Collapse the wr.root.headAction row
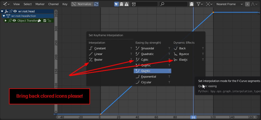261x120 pixels. pyautogui.click(x=4, y=16)
